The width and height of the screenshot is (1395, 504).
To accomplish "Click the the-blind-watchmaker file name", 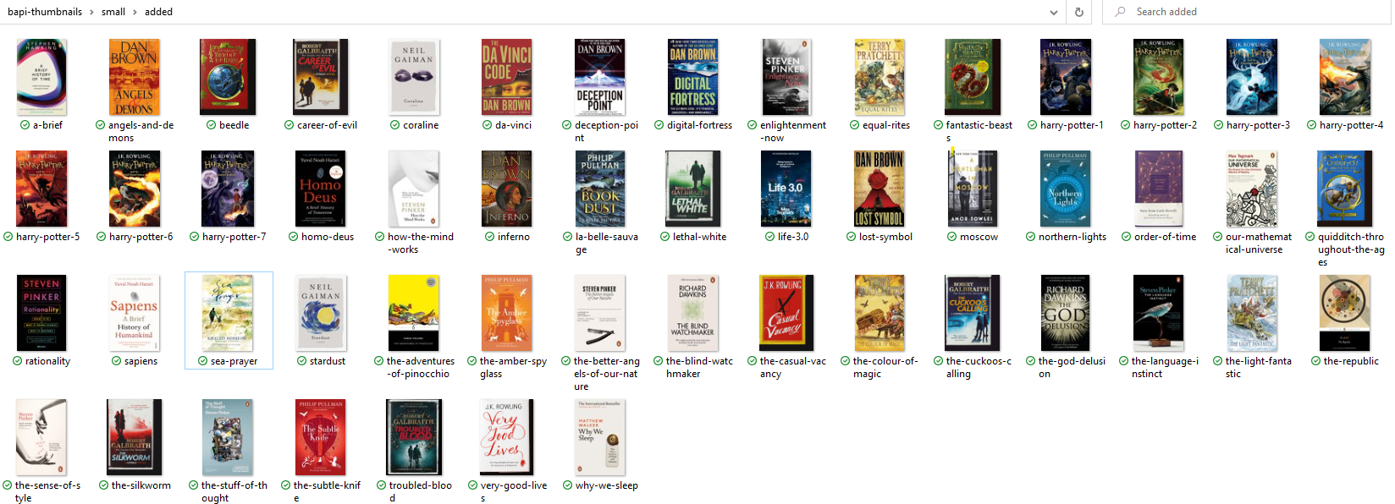I will click(x=699, y=368).
